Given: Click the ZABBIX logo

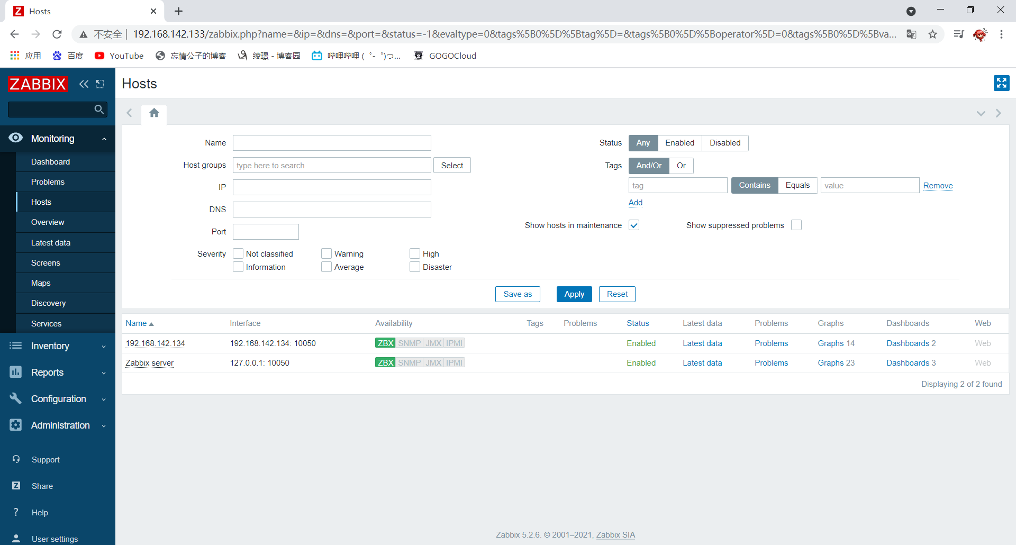Looking at the screenshot, I should pos(38,84).
